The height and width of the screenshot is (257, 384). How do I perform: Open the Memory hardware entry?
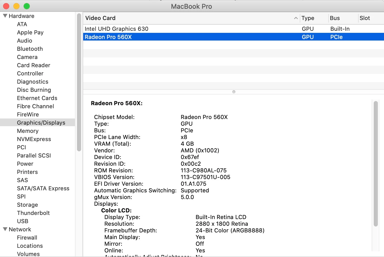point(28,131)
